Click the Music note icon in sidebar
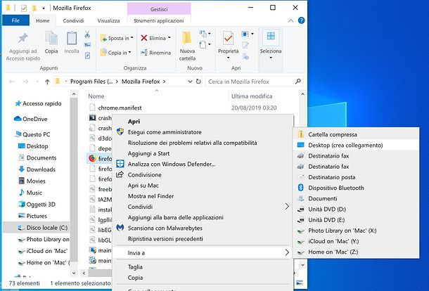This screenshot has width=429, height=291. pyautogui.click(x=21, y=193)
